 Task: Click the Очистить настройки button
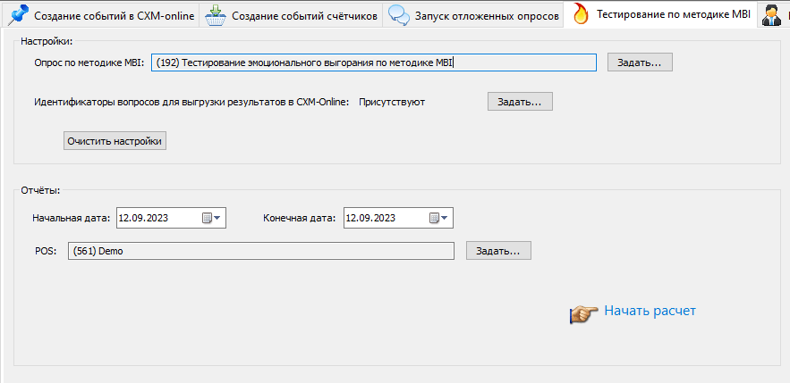point(115,141)
